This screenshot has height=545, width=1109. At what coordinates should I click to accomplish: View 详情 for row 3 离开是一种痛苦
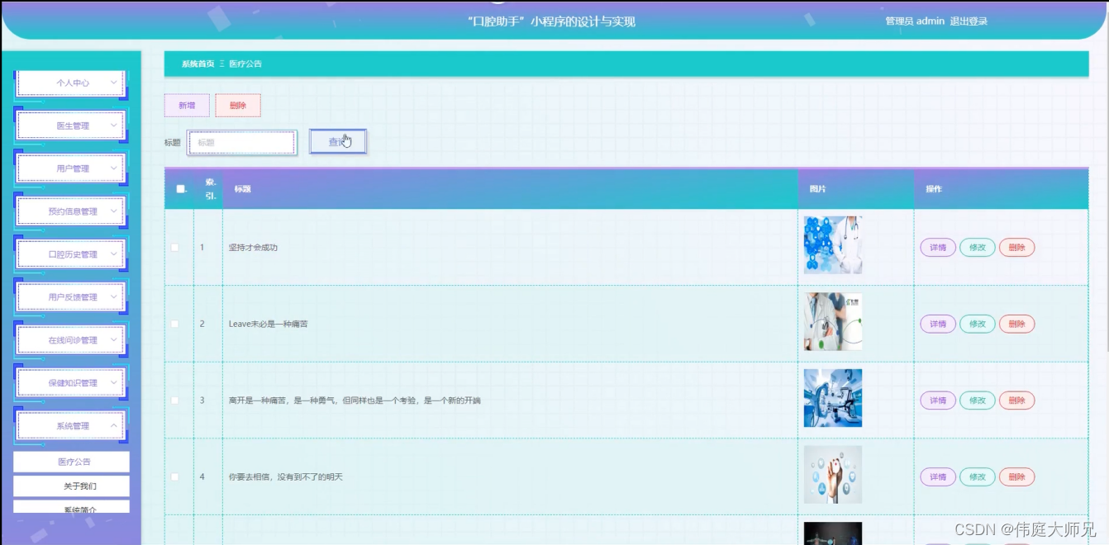coord(938,400)
